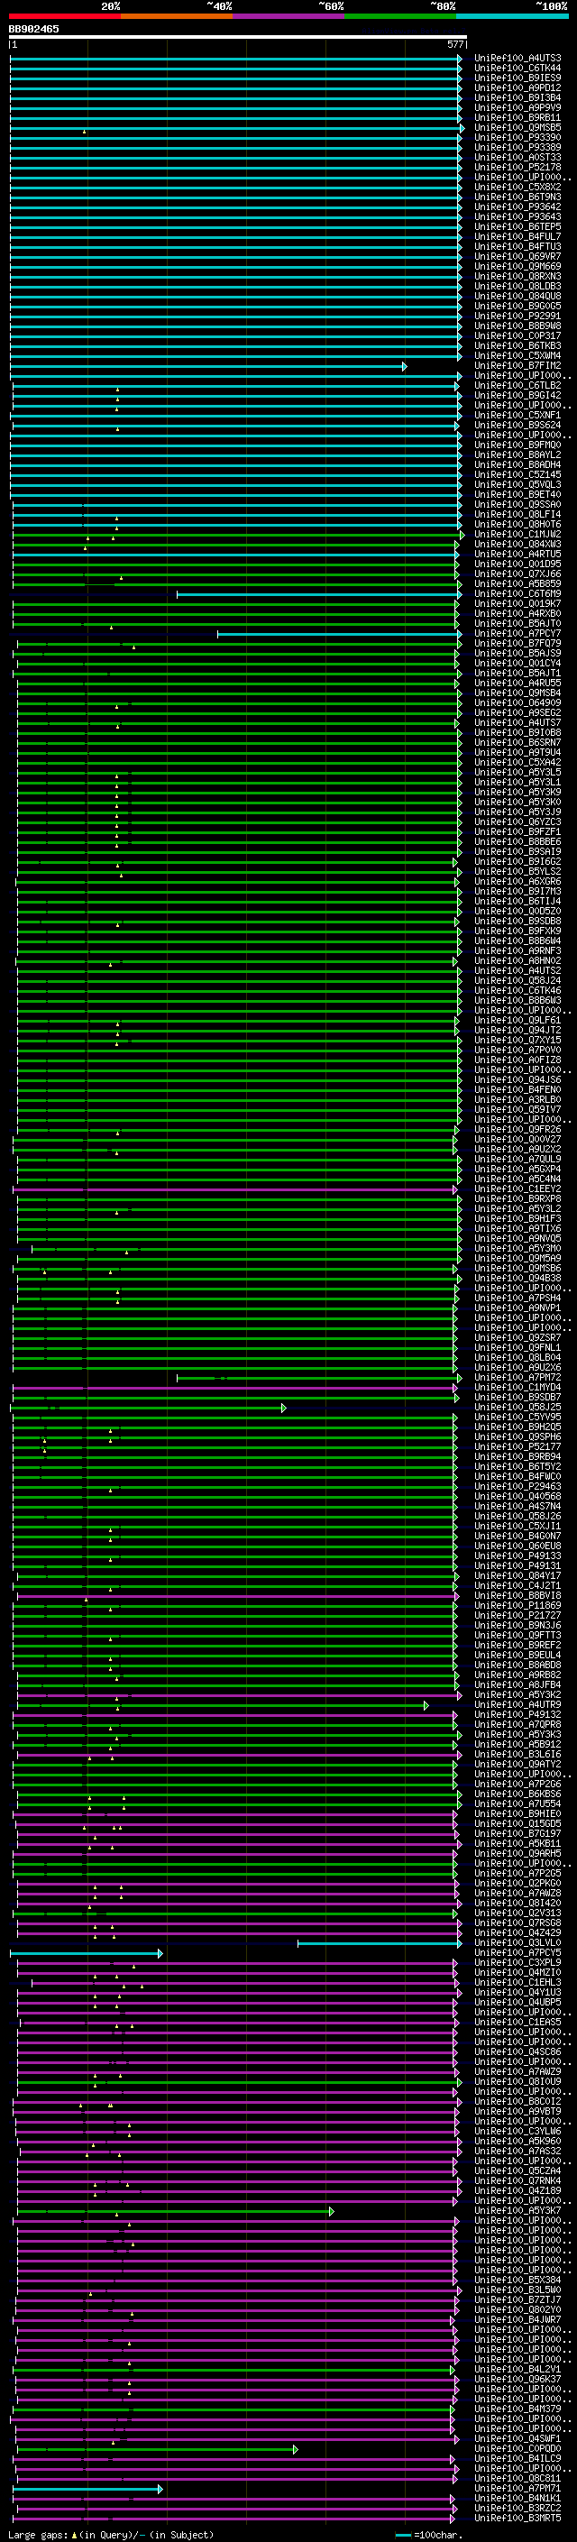The height and width of the screenshot is (2542, 577).
Task: Open hit UniRef100_C6TK44
Action: click(517, 69)
